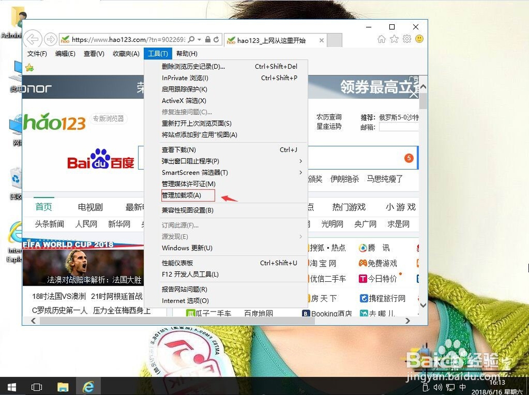Click the 专版浏览器 badge
529x395 pixels.
(108, 118)
